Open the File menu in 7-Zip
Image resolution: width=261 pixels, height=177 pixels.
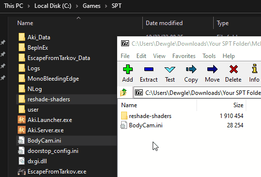[125, 56]
